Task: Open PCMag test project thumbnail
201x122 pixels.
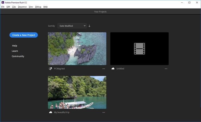Action: click(x=77, y=49)
